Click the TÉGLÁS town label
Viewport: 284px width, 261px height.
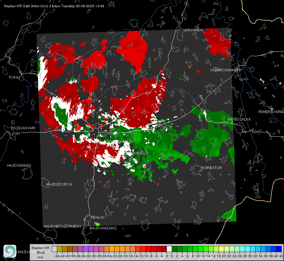(98, 217)
